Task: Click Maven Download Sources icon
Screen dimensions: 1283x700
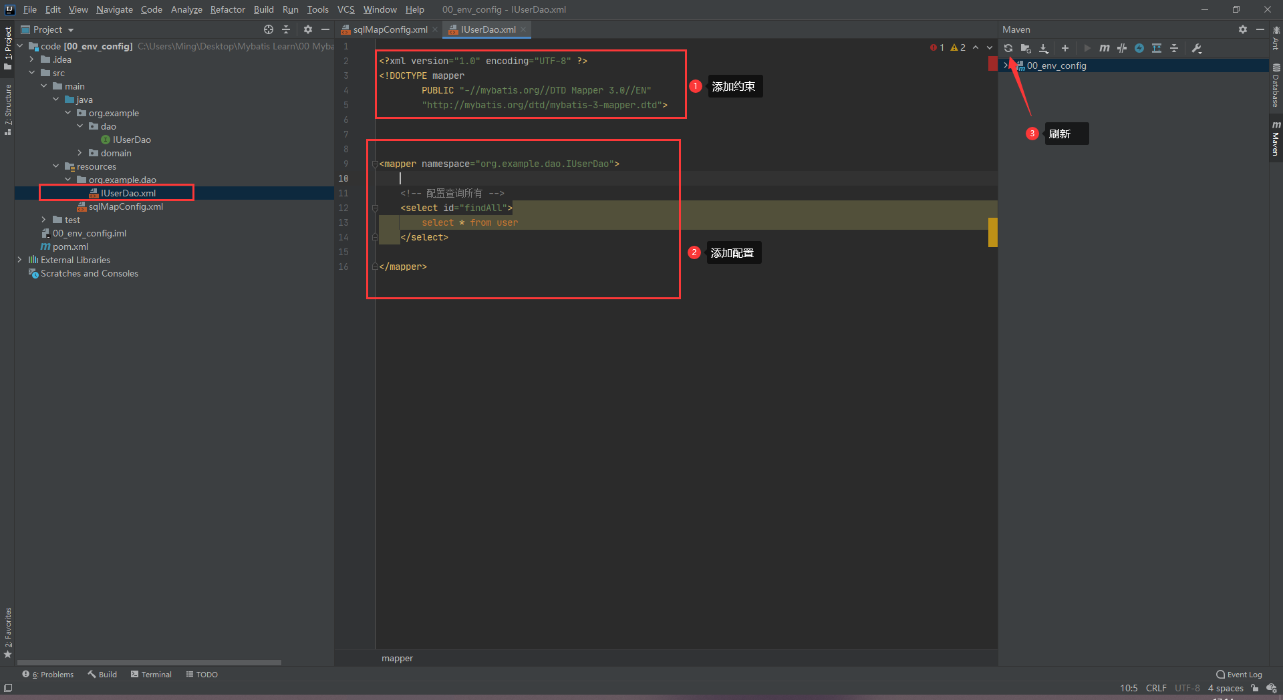Action: tap(1044, 48)
